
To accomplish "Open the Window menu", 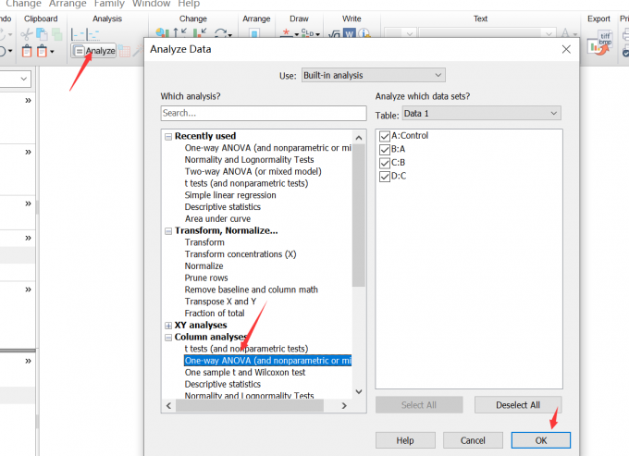I will [151, 4].
